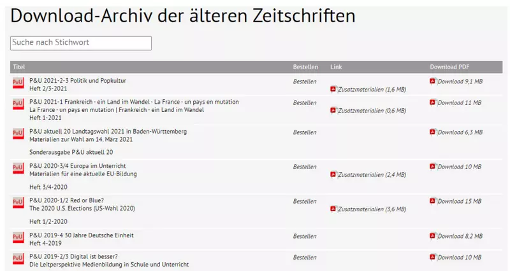This screenshot has width=510, height=271.
Task: Open Download 9,1 MB link
Action: coord(460,81)
